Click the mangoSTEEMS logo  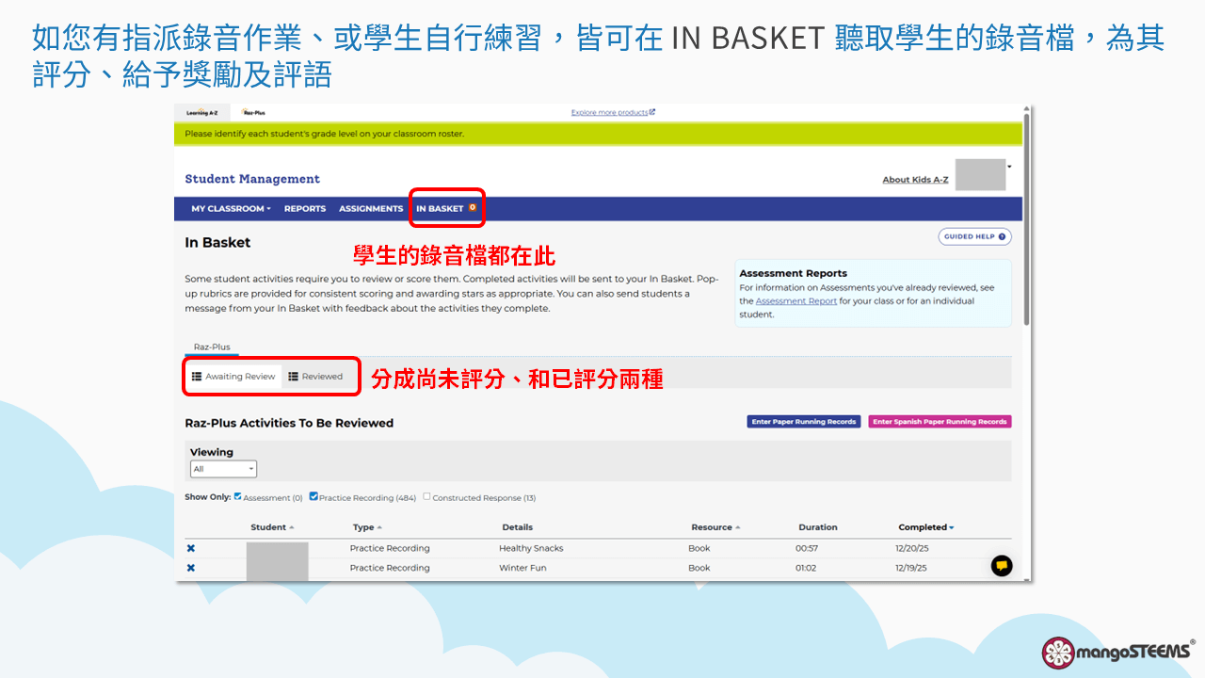tap(1117, 652)
